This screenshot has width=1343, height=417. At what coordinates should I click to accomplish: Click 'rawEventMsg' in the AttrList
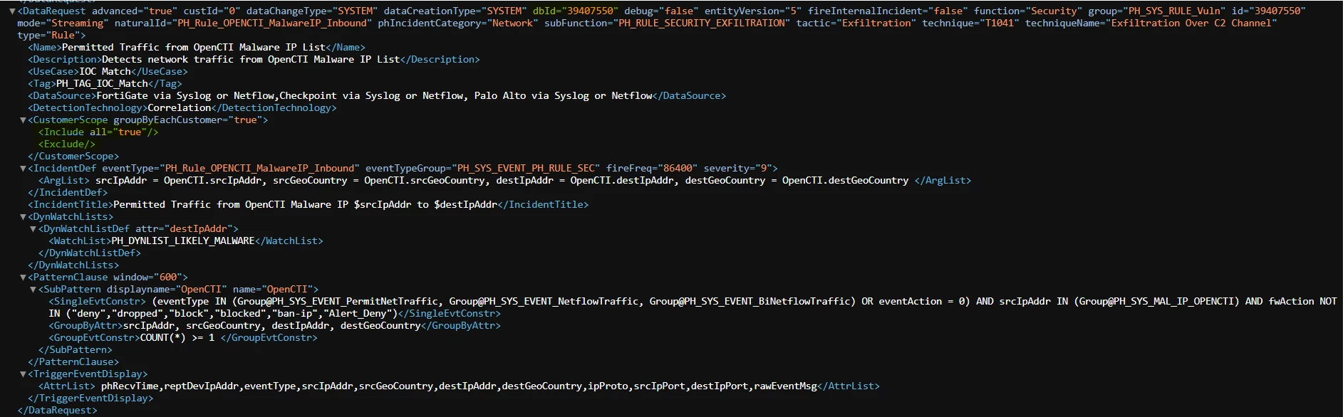point(786,386)
